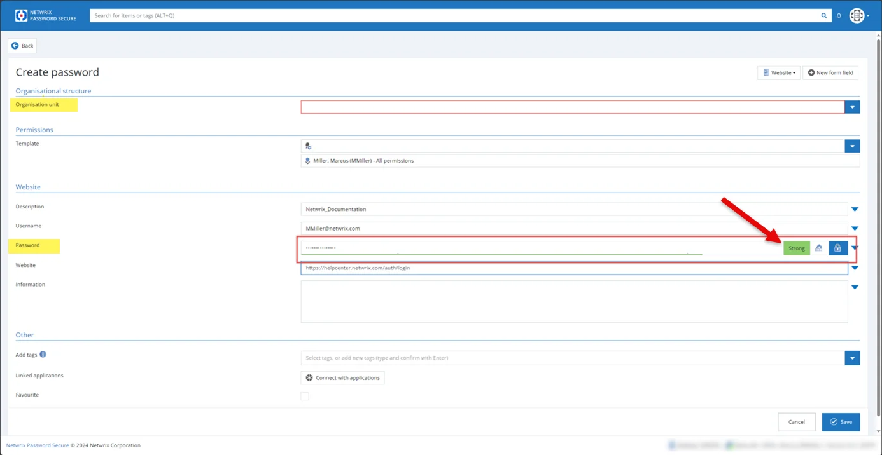Screen dimensions: 882x455
Task: Click the search magnifier icon
Action: click(824, 15)
